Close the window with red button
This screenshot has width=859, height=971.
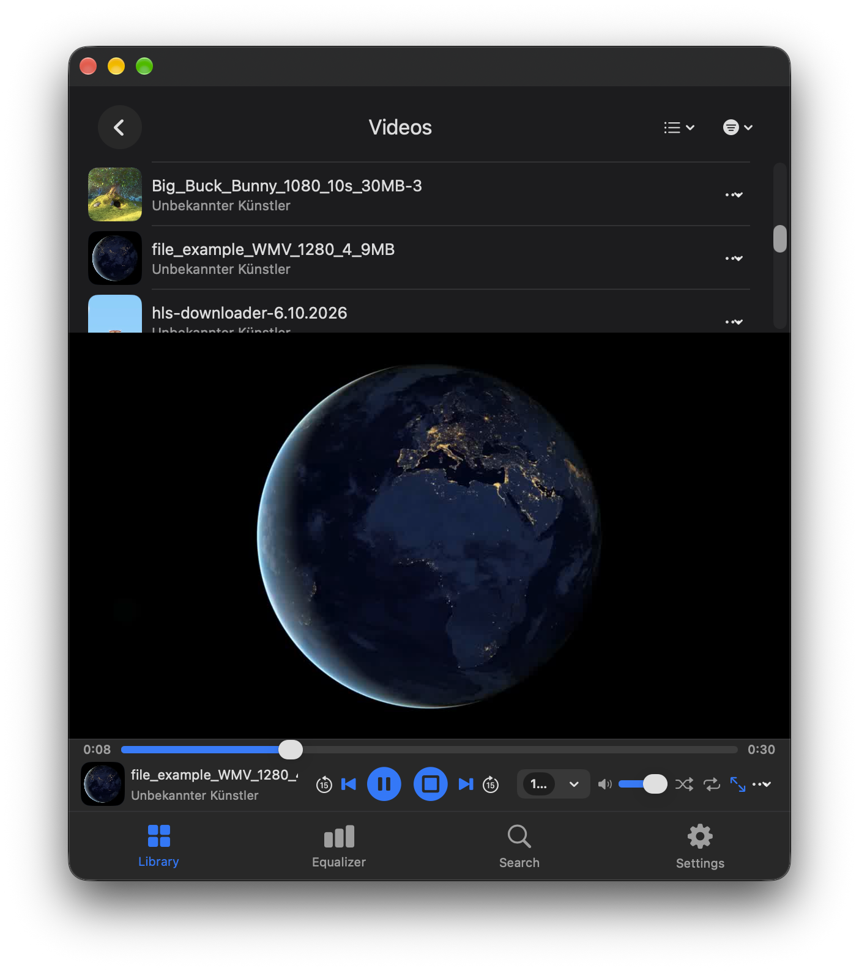click(x=88, y=66)
